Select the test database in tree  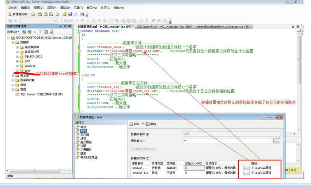[x=27, y=71]
